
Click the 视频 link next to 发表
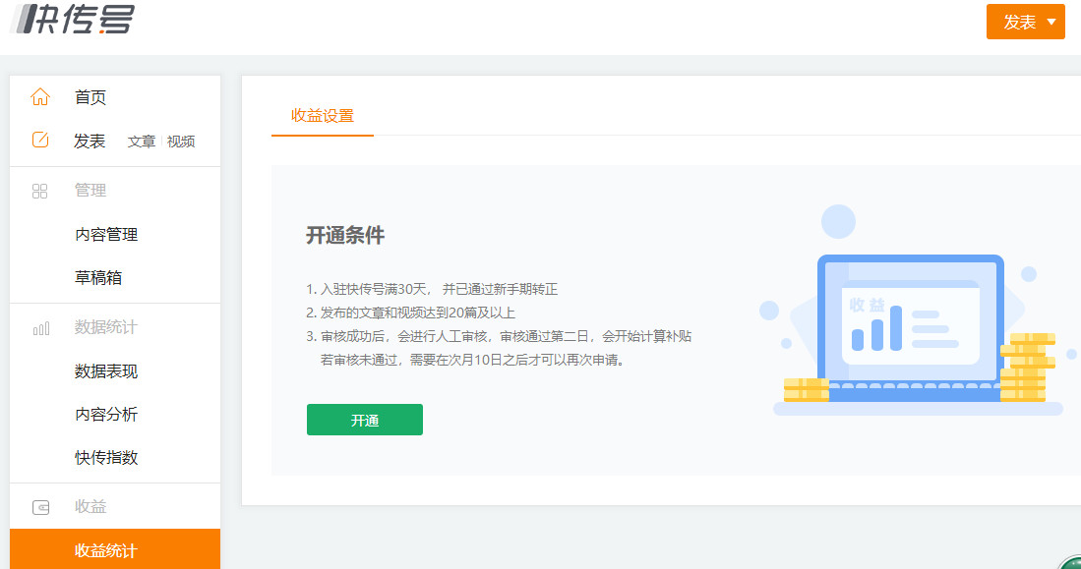[181, 142]
